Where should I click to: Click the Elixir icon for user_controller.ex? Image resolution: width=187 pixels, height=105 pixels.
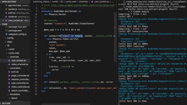(9, 83)
